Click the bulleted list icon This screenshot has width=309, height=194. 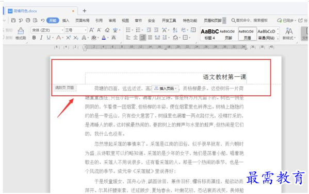128,30
